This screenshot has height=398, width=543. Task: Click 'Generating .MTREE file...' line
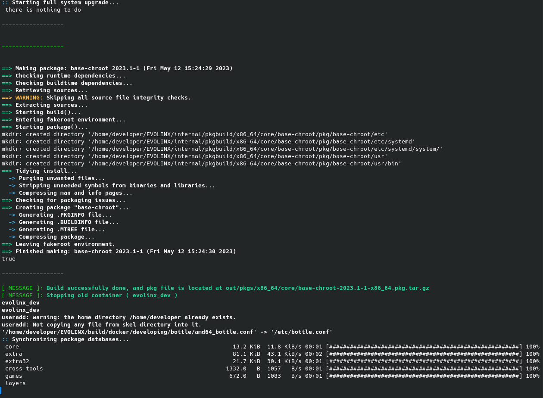(x=57, y=229)
